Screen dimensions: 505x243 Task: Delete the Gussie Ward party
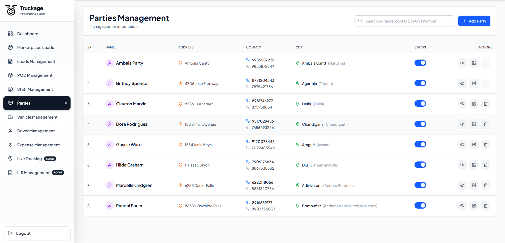click(x=485, y=145)
